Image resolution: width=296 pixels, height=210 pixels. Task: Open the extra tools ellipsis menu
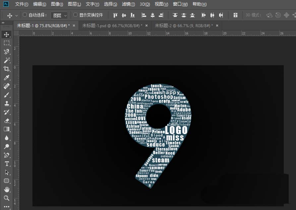click(7, 207)
